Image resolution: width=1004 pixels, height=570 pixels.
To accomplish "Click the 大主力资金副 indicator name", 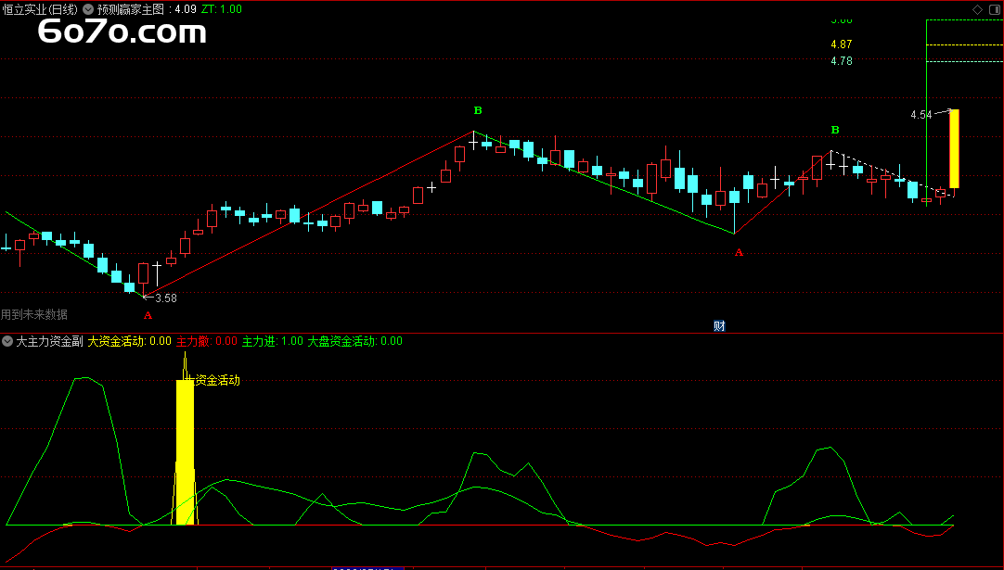I will click(49, 341).
